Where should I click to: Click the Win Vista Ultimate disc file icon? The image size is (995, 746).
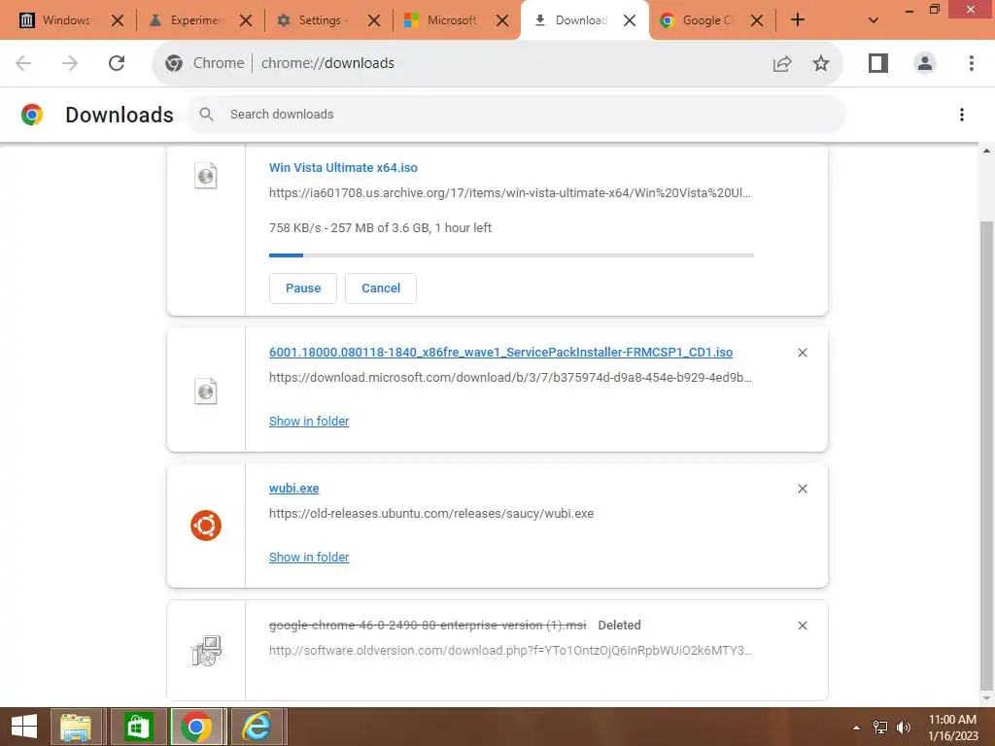pyautogui.click(x=206, y=176)
